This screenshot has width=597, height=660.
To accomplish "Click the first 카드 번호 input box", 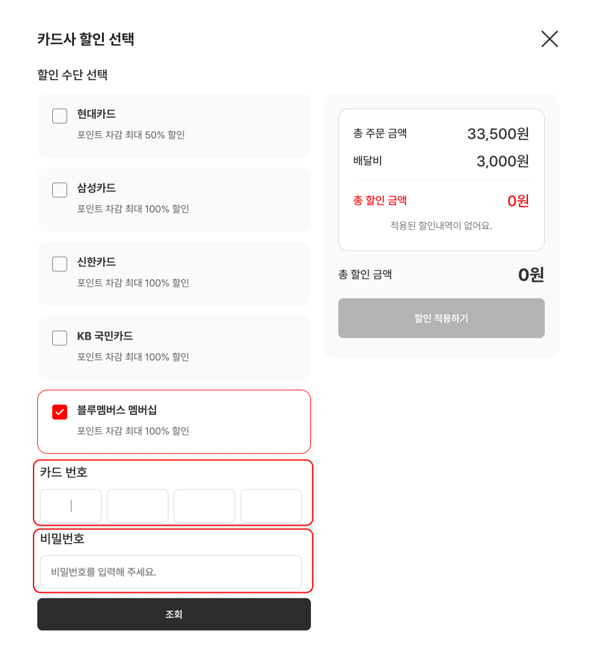I will [x=71, y=506].
